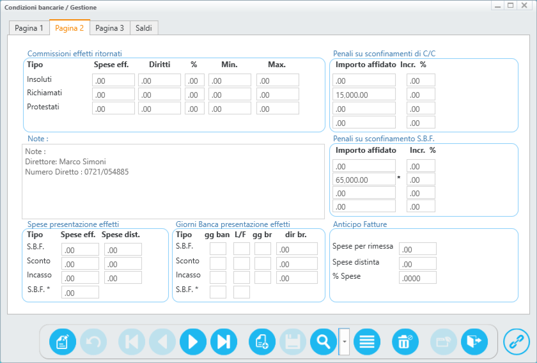Click the Insoluti Diritti field
537x363 pixels.
point(159,80)
